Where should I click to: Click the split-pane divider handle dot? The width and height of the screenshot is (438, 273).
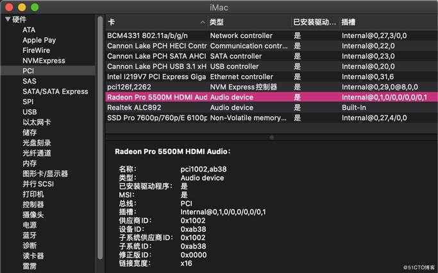point(271,137)
